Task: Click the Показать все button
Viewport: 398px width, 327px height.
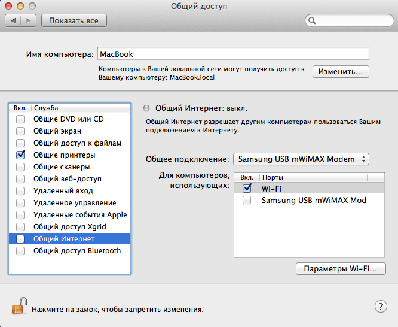Action: pyautogui.click(x=74, y=20)
